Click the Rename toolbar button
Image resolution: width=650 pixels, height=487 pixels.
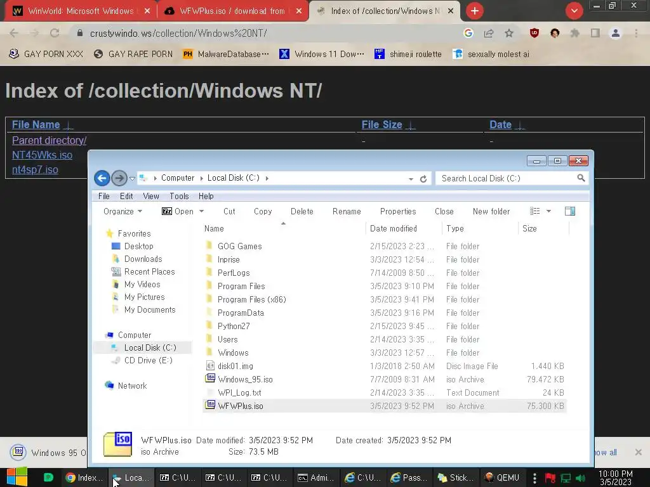click(347, 211)
